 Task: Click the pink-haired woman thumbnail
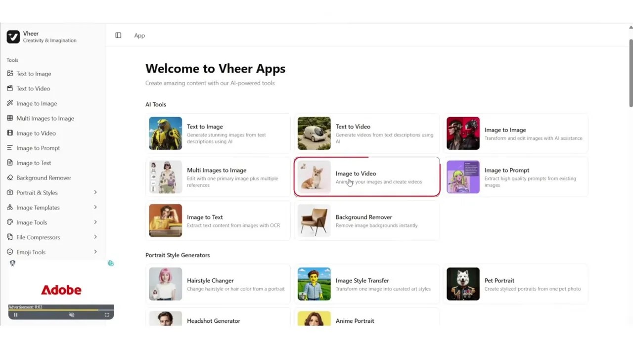click(x=166, y=284)
